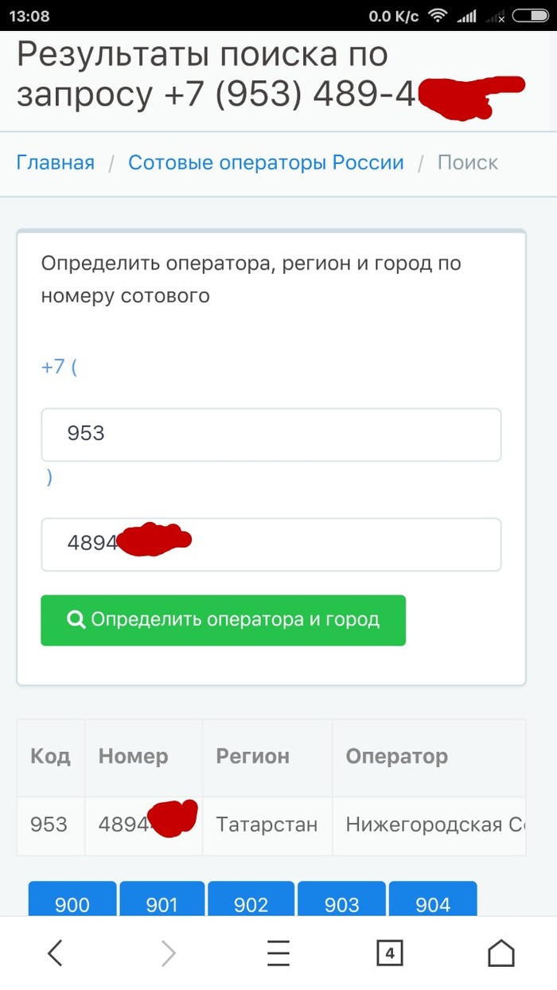
Task: Go to the browser home page icon
Action: (501, 953)
